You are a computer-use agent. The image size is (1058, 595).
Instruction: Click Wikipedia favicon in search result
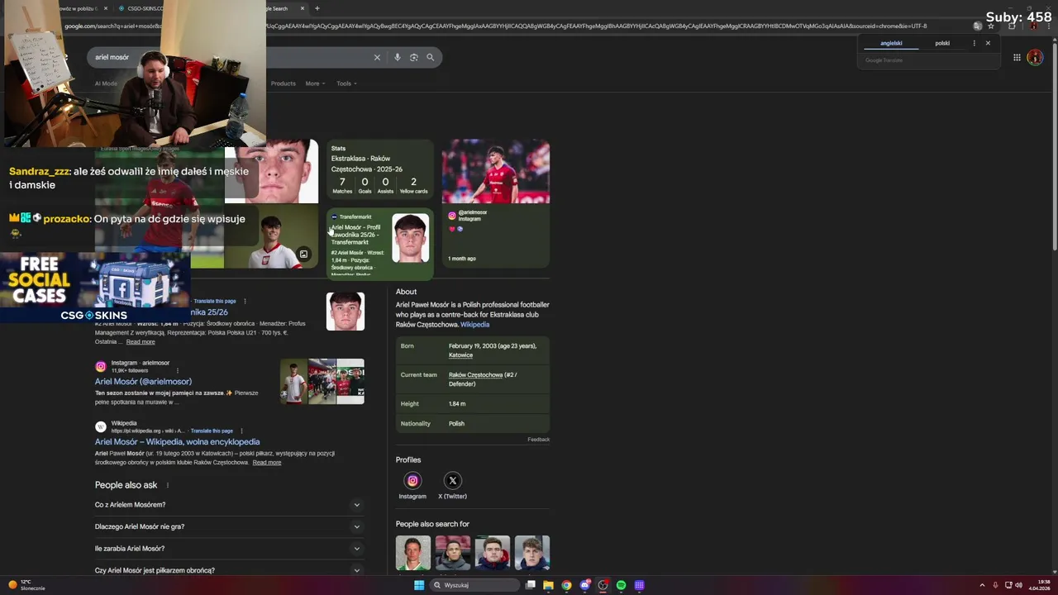(101, 426)
